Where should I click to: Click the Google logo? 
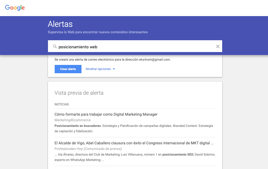tap(15, 8)
